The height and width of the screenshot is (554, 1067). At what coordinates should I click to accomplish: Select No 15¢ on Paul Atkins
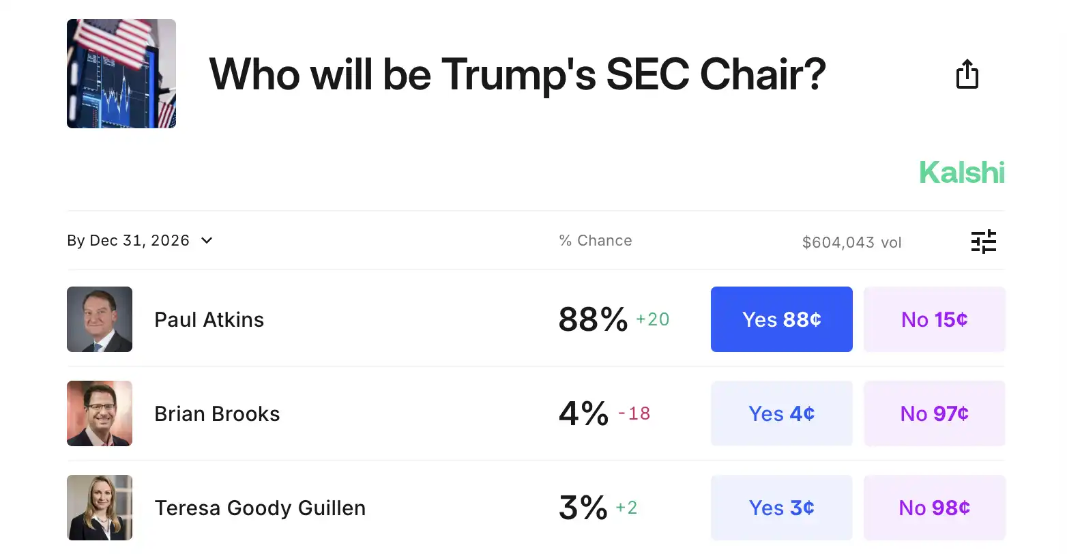(x=935, y=319)
